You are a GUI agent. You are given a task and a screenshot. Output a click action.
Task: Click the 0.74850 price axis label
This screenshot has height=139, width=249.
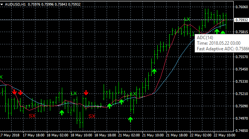click(x=242, y=130)
